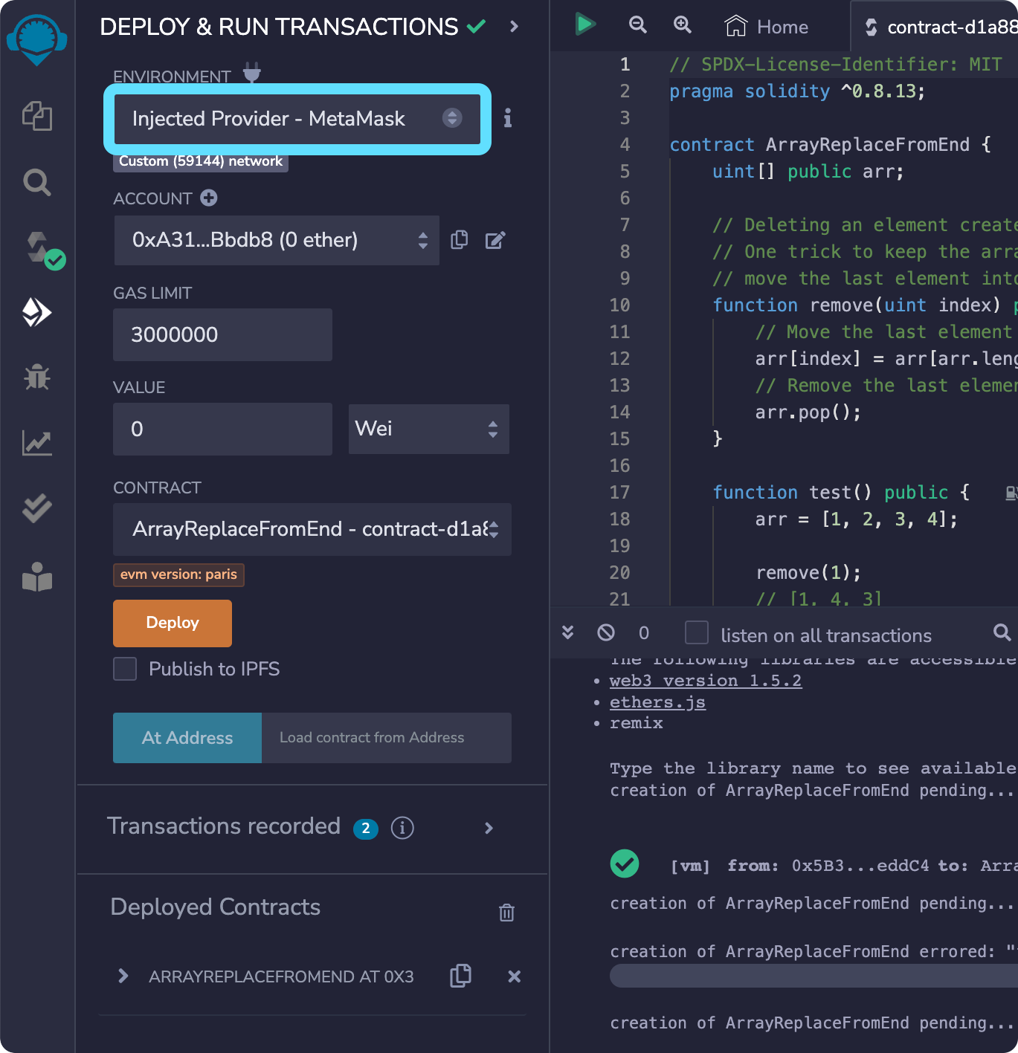Deploy the ArrayReplaceFromEnd contract
This screenshot has width=1018, height=1053.
[x=172, y=623]
